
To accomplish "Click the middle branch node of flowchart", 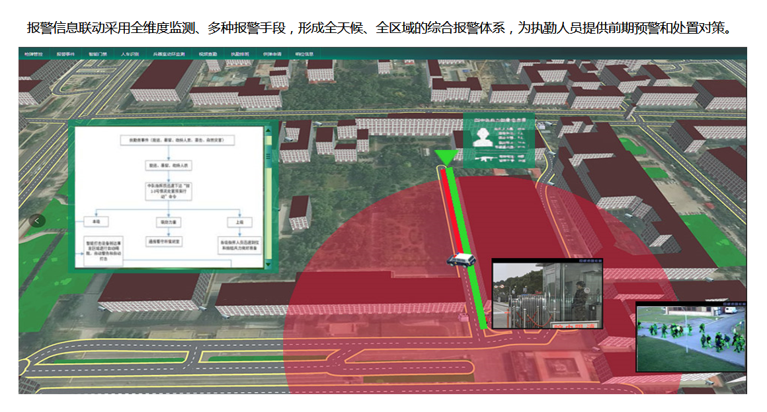I will 169,222.
